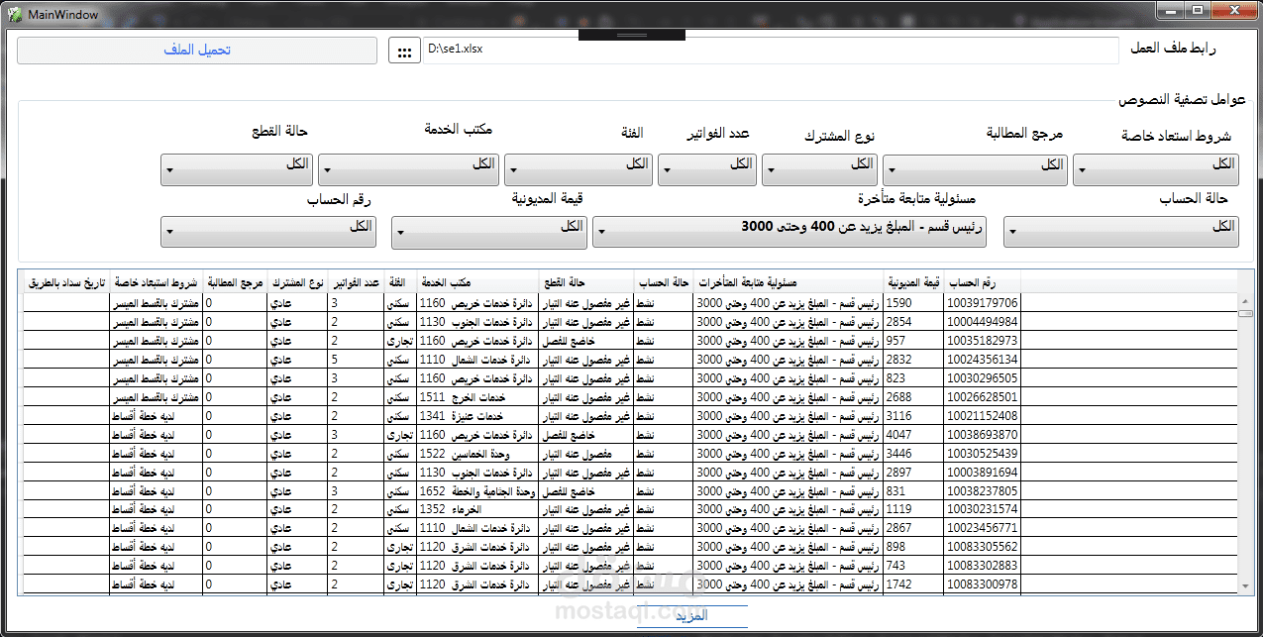Click the table scrollbar down arrow
The width and height of the screenshot is (1263, 637).
click(x=1246, y=587)
